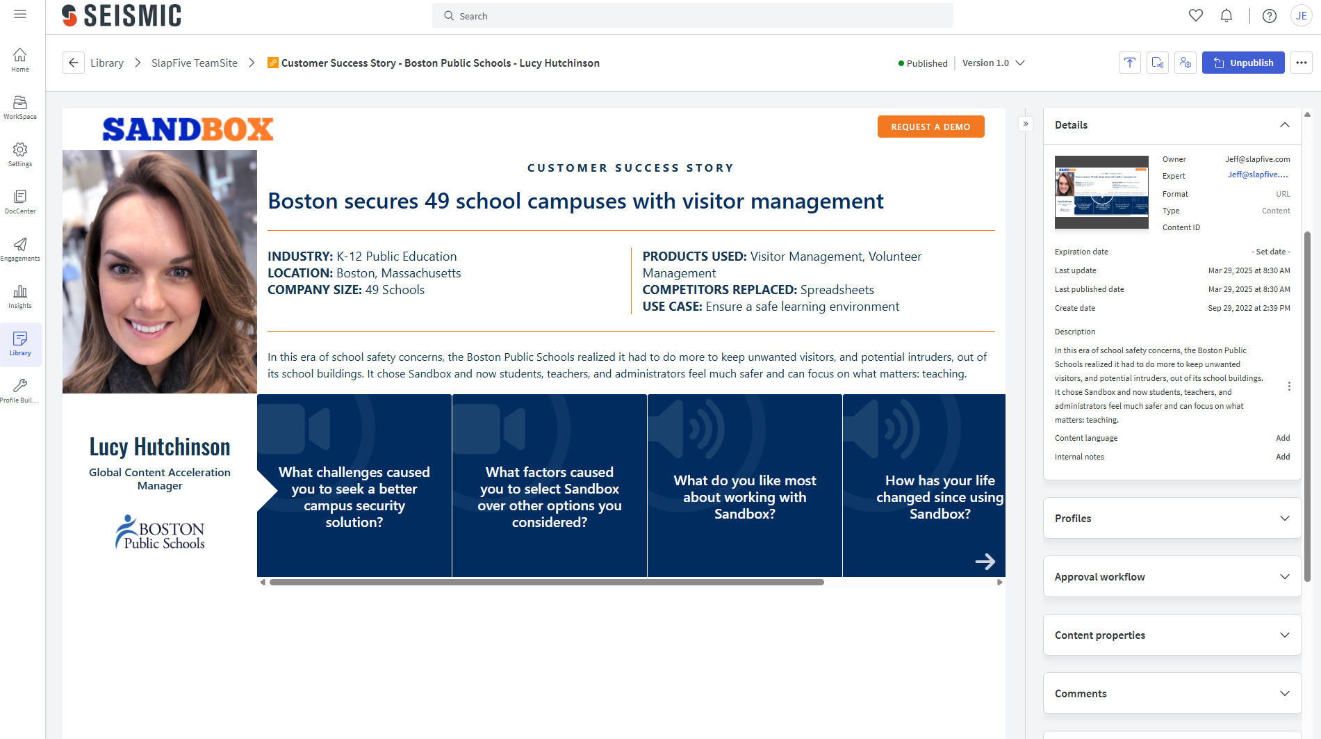Click the Library breadcrumb
The height and width of the screenshot is (739, 1321).
107,63
